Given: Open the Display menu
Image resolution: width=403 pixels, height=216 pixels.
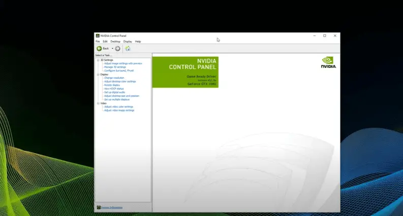Looking at the screenshot, I should (x=128, y=42).
